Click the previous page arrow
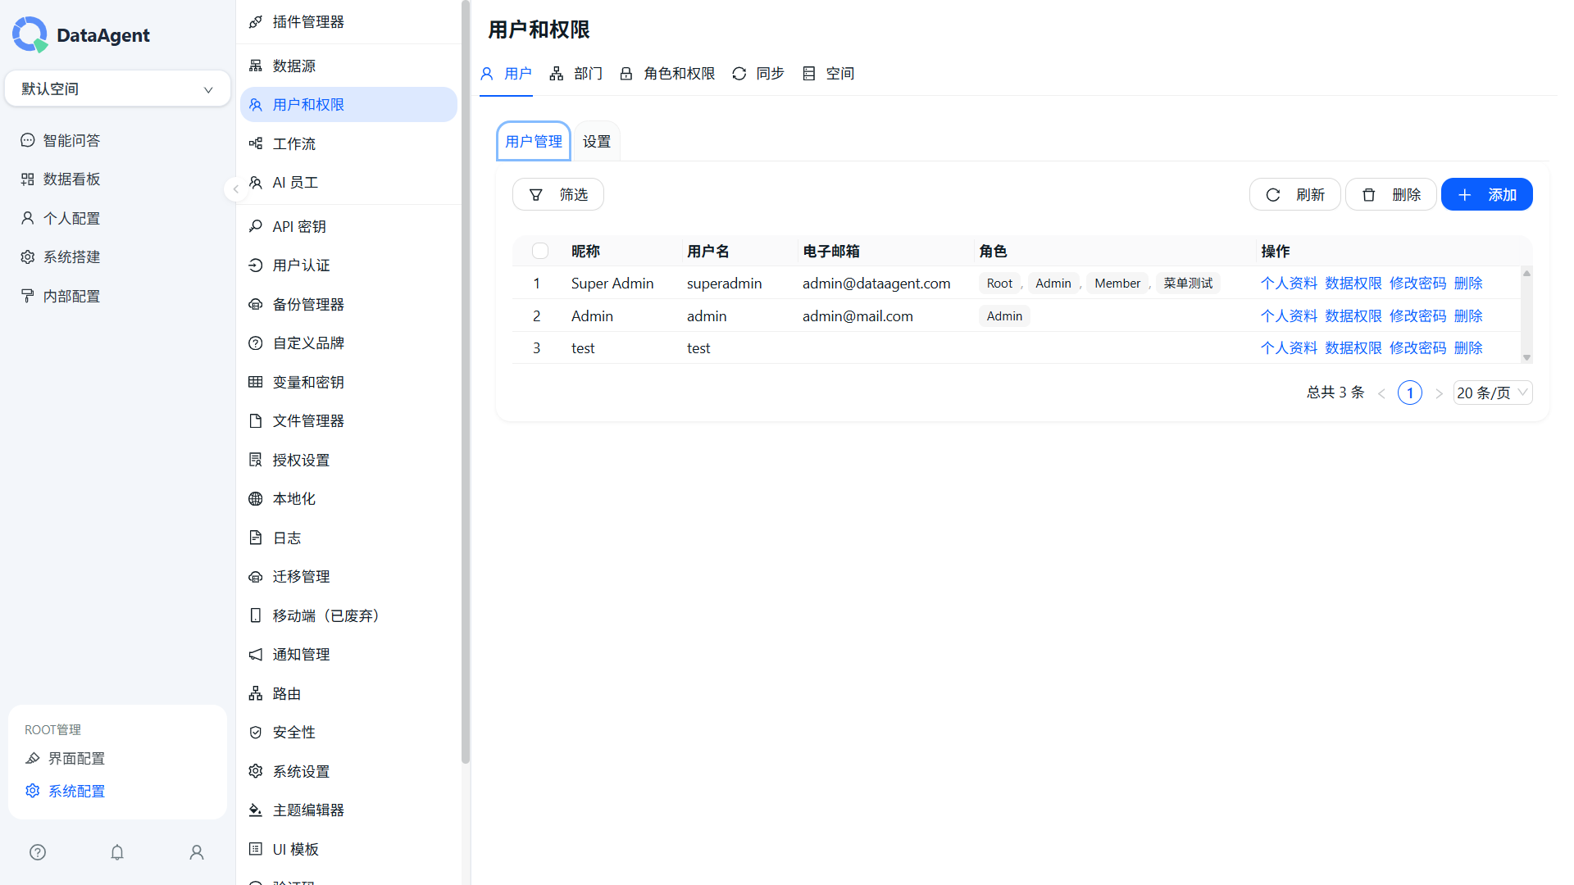 tap(1382, 393)
